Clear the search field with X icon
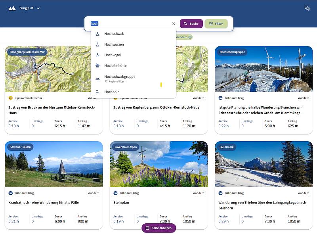This screenshot has width=317, height=234. (174, 24)
